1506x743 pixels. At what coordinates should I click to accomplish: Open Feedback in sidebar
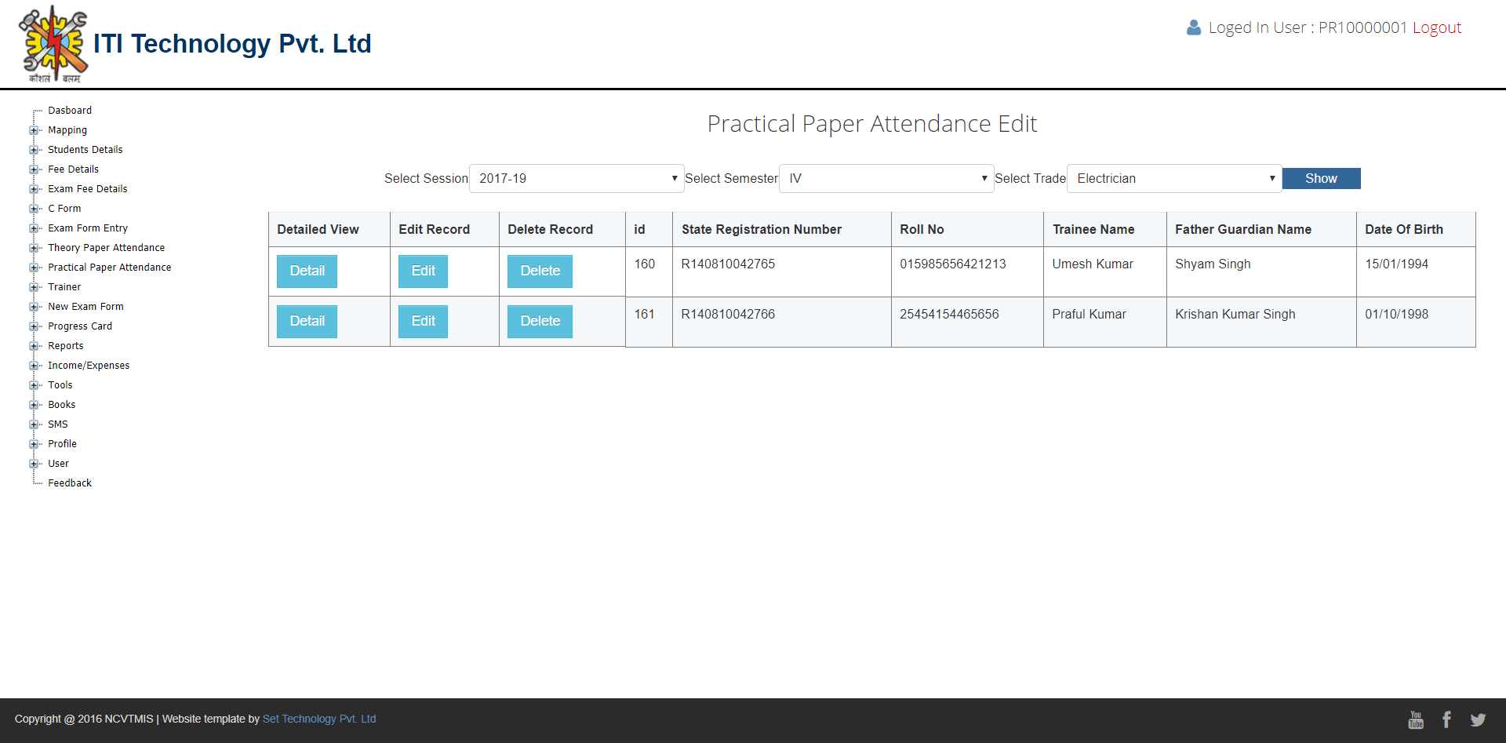tap(70, 483)
